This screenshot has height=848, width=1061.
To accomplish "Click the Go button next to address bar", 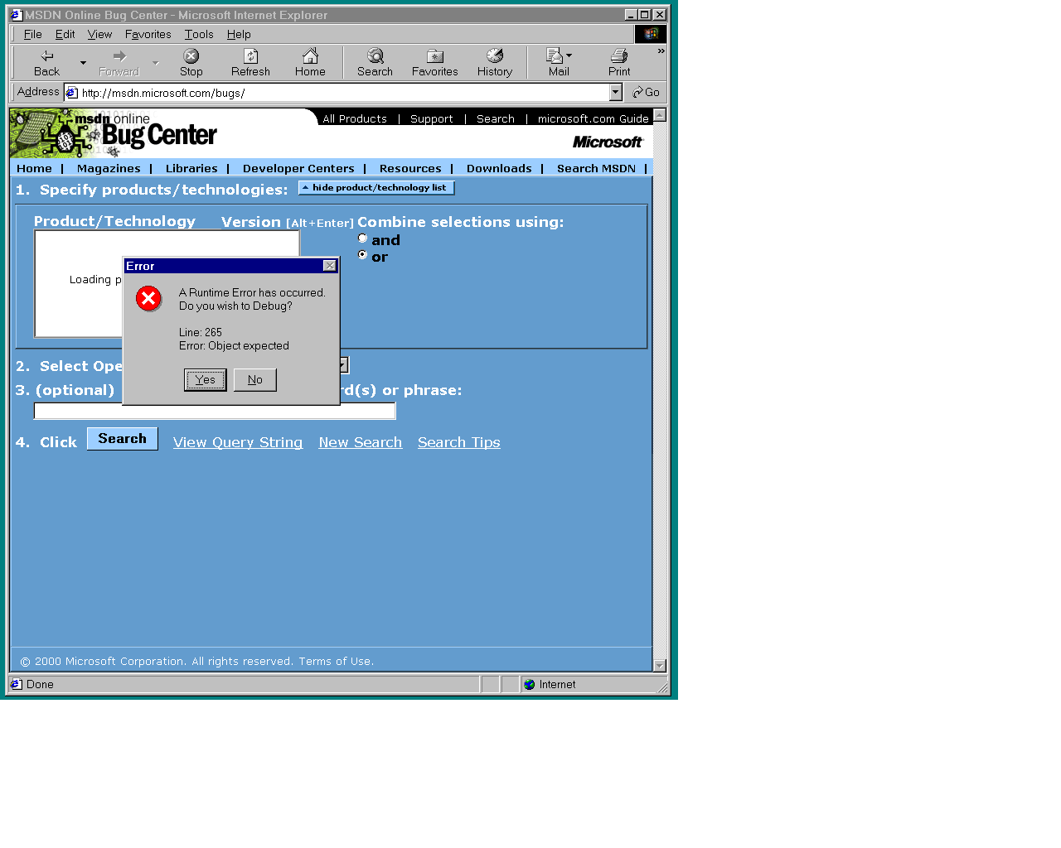I will click(x=646, y=92).
